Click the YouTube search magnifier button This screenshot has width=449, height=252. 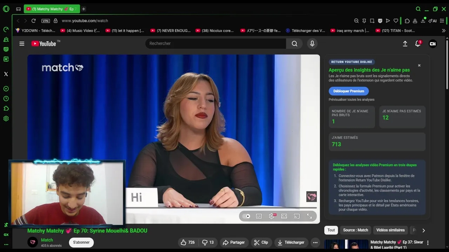[x=294, y=43]
